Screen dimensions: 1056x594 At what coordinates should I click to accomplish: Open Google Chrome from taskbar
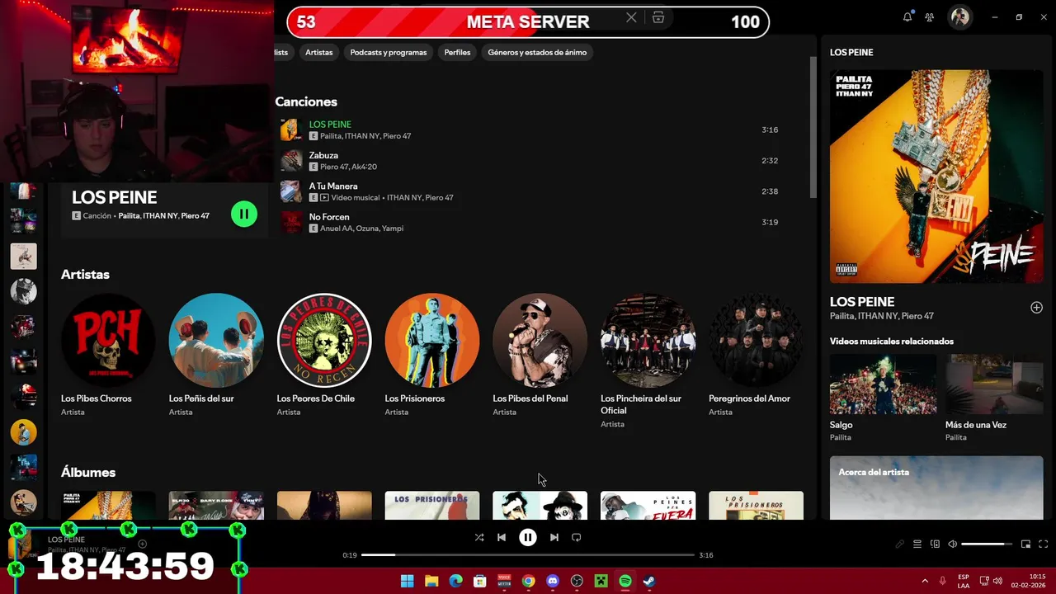528,581
